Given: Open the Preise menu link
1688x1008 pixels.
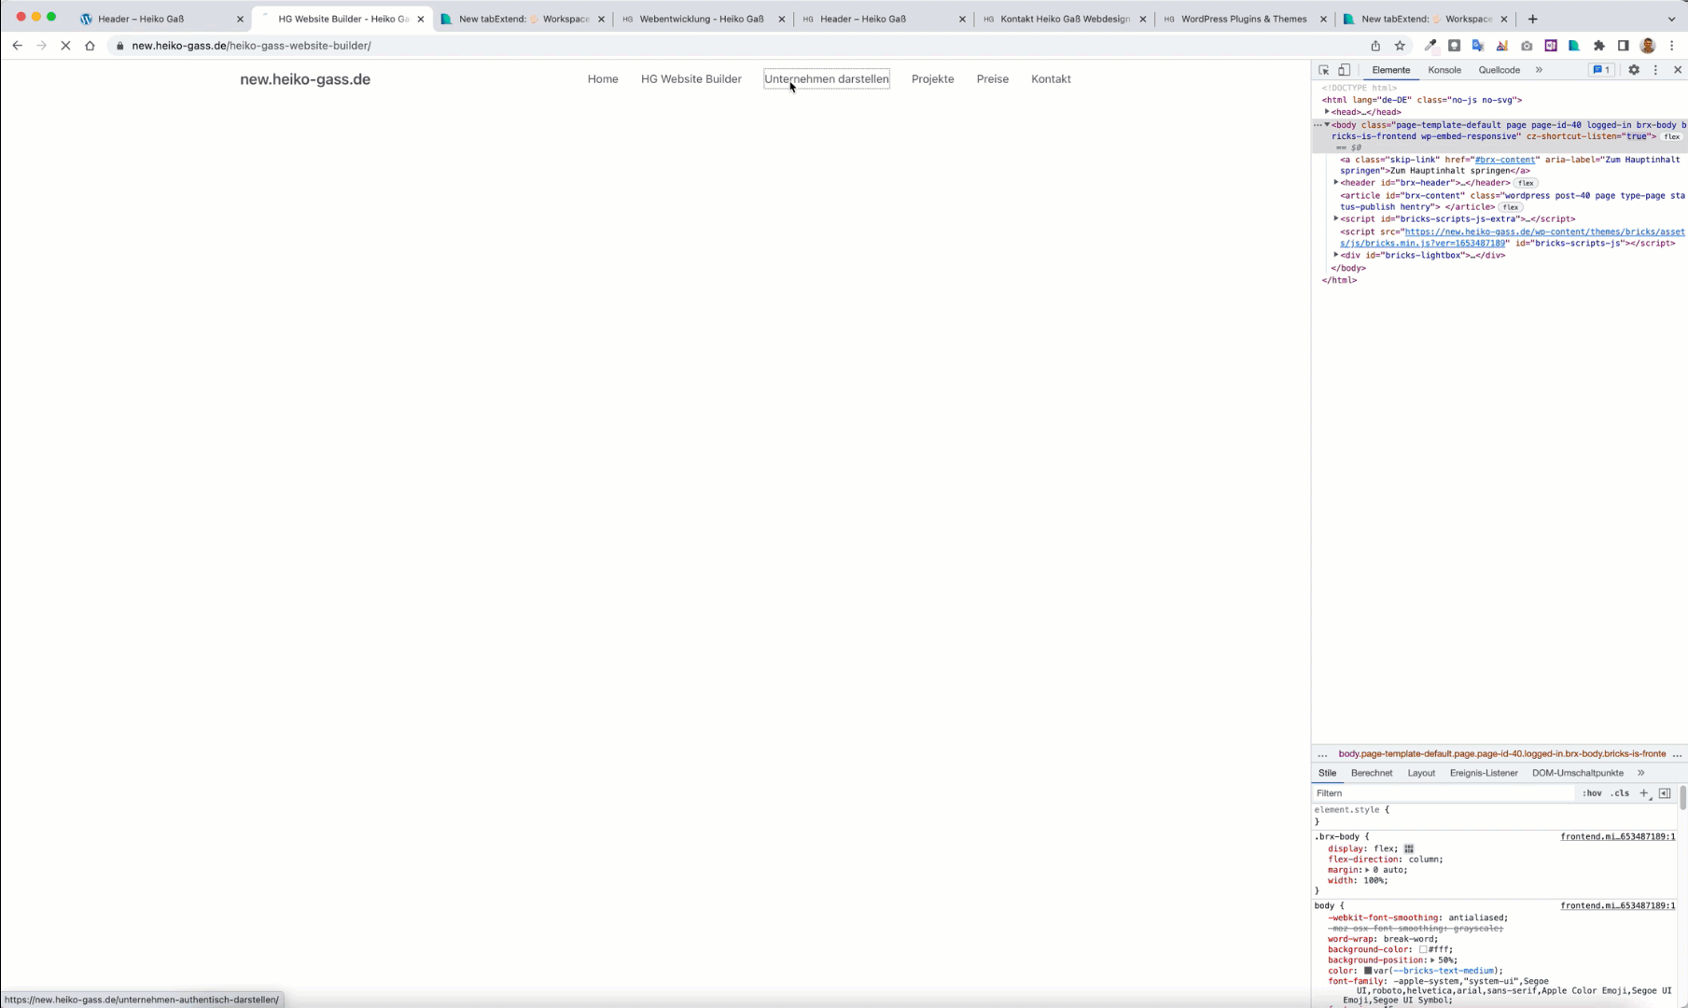Looking at the screenshot, I should coord(992,79).
